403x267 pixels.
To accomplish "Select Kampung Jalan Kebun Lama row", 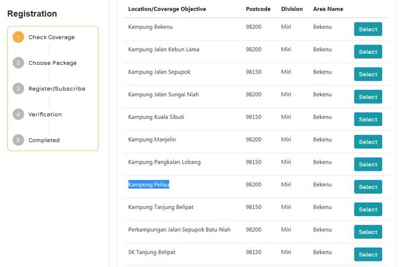I will pyautogui.click(x=368, y=52).
